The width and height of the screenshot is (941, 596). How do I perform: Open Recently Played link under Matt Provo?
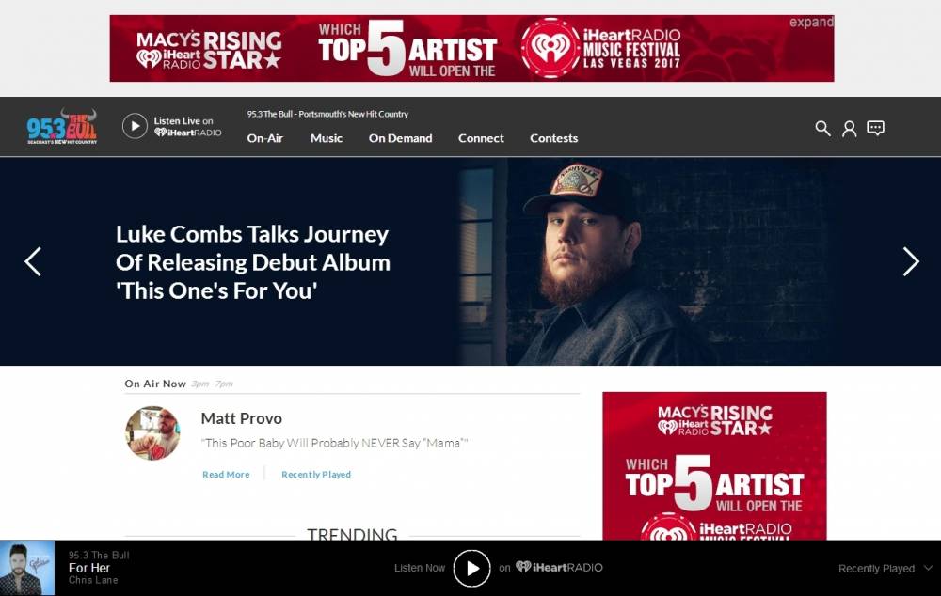[x=316, y=475]
